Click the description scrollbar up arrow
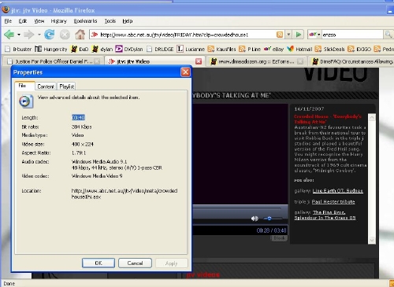This screenshot has height=287, width=394. (372, 118)
